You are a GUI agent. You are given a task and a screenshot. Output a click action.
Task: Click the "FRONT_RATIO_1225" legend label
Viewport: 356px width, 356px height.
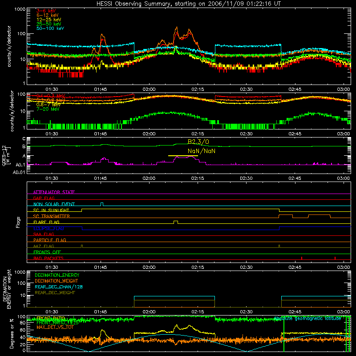point(57,323)
